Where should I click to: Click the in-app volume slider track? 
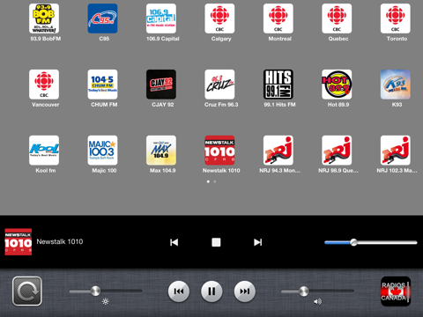point(371,242)
